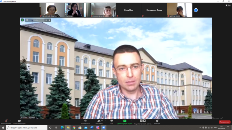Expand share screen options arrow
Screen dimensions: 232x130
[132, 121]
